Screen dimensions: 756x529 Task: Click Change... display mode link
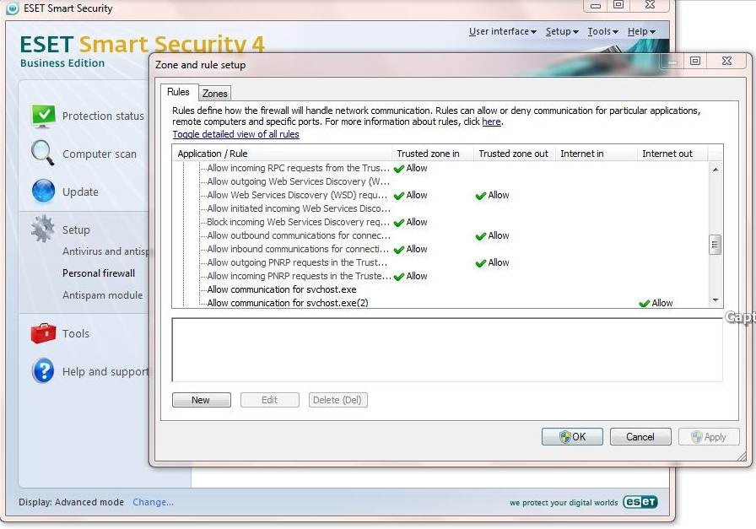point(154,502)
